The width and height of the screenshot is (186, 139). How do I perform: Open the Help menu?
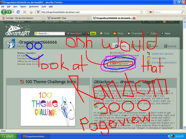(x=51, y=6)
